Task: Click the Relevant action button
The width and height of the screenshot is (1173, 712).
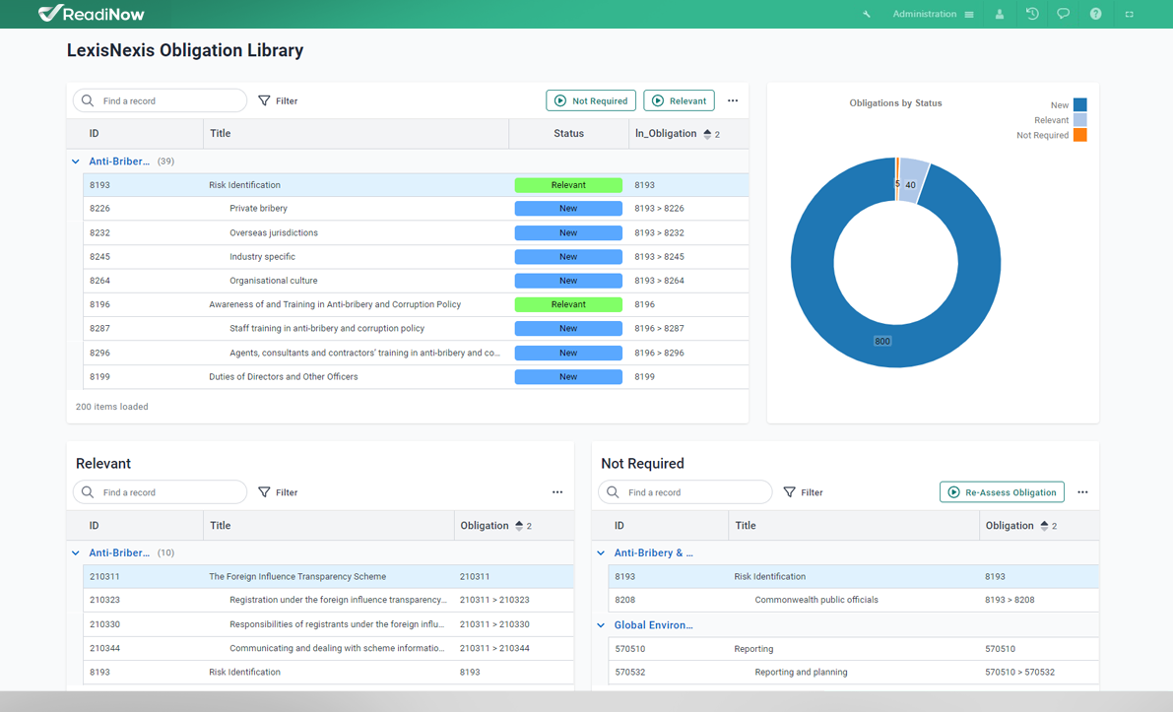Action: [x=680, y=100]
